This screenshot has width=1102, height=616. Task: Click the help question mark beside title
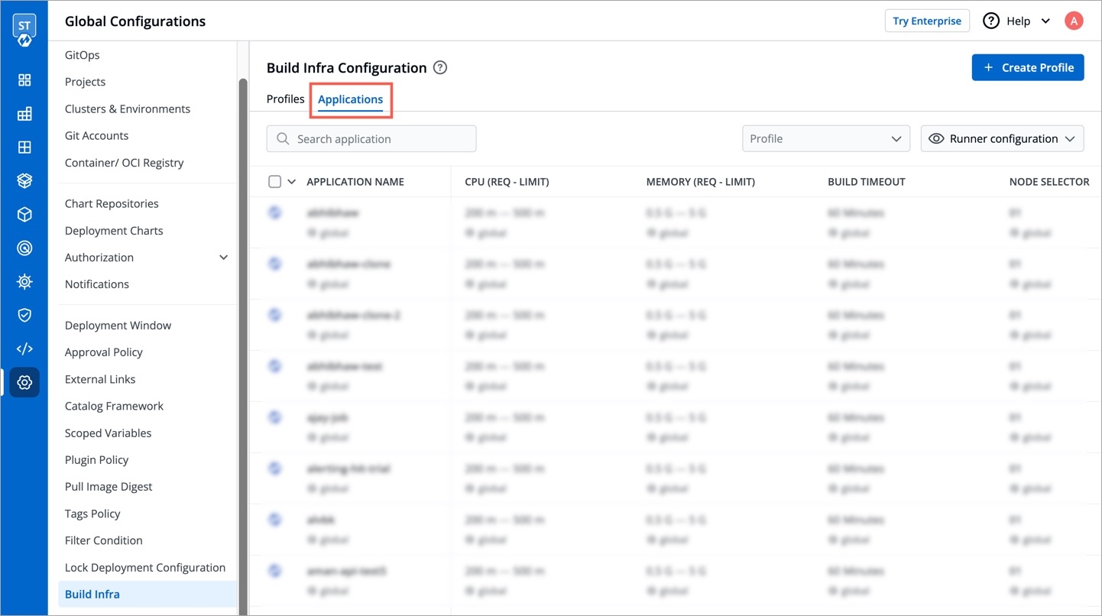(x=440, y=67)
